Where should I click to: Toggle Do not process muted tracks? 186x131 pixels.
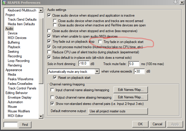coord(49,47)
